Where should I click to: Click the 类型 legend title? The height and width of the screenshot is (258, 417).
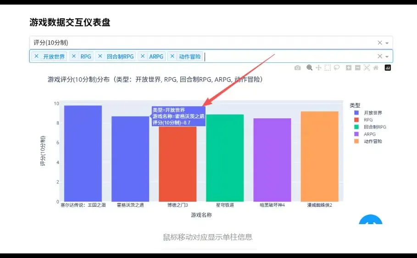coord(355,105)
